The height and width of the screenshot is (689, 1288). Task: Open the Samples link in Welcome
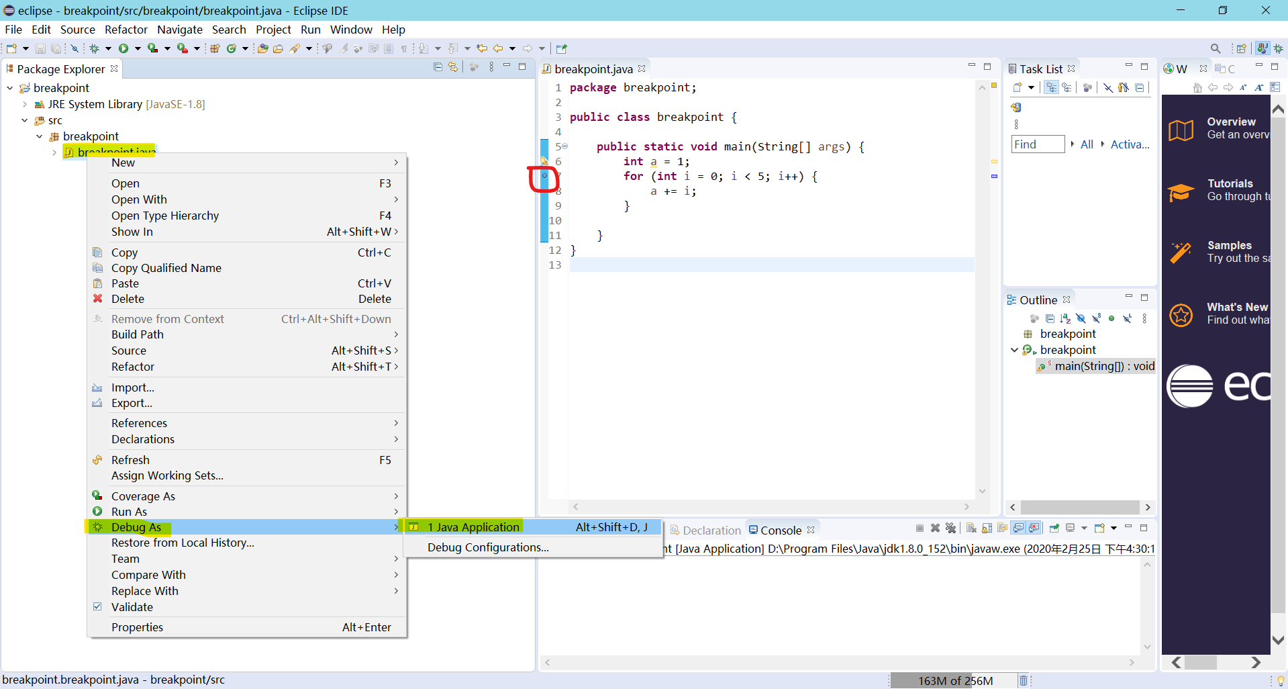click(x=1218, y=252)
